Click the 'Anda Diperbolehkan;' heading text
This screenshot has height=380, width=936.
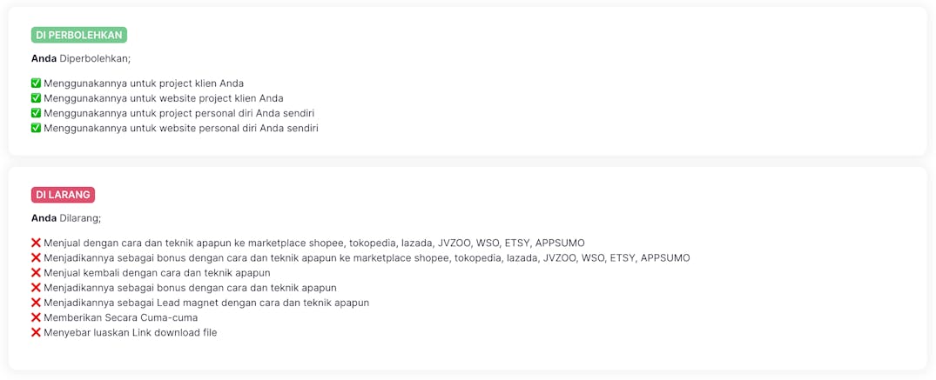[81, 58]
